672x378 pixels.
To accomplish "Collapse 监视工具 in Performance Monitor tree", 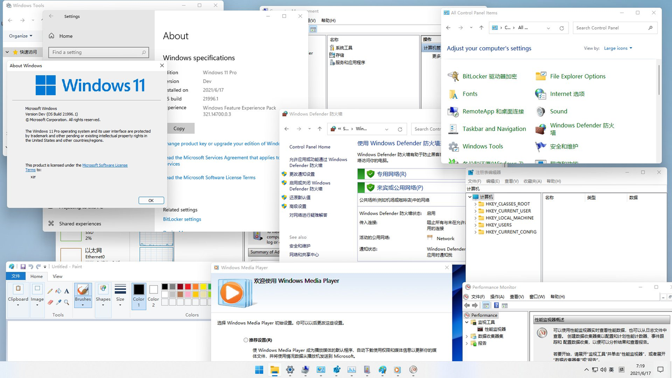I will click(x=467, y=322).
